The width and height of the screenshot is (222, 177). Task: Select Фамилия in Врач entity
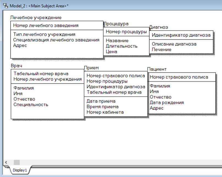coord(24,88)
